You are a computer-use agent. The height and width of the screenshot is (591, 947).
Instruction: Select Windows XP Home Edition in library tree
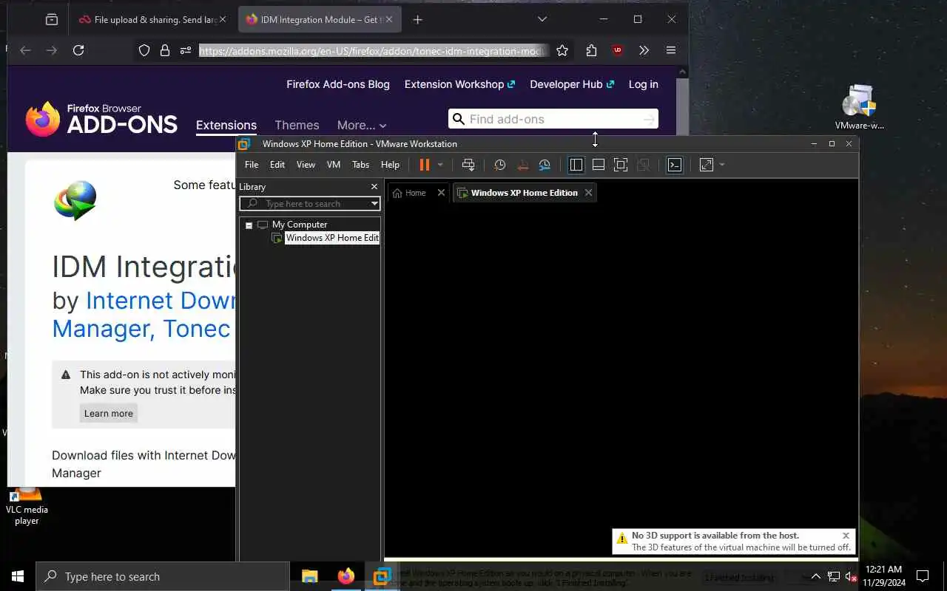[x=331, y=238]
